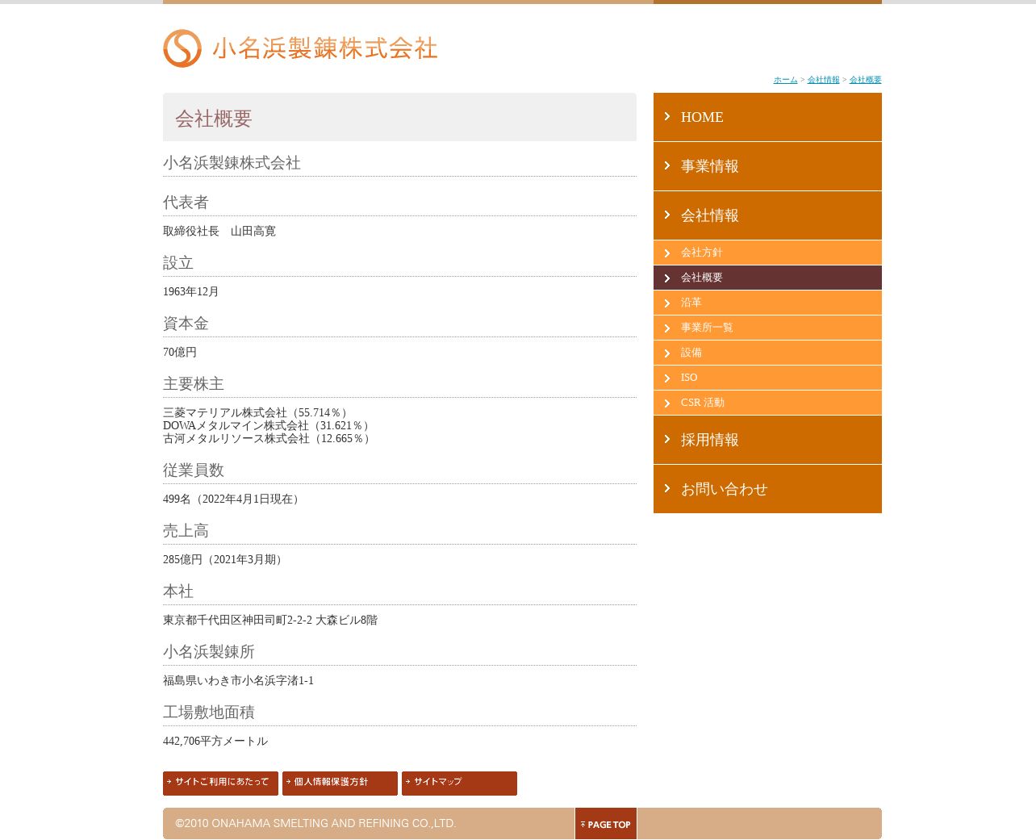Click the 499名（2022年4月1日現在） employee count

[x=233, y=499]
